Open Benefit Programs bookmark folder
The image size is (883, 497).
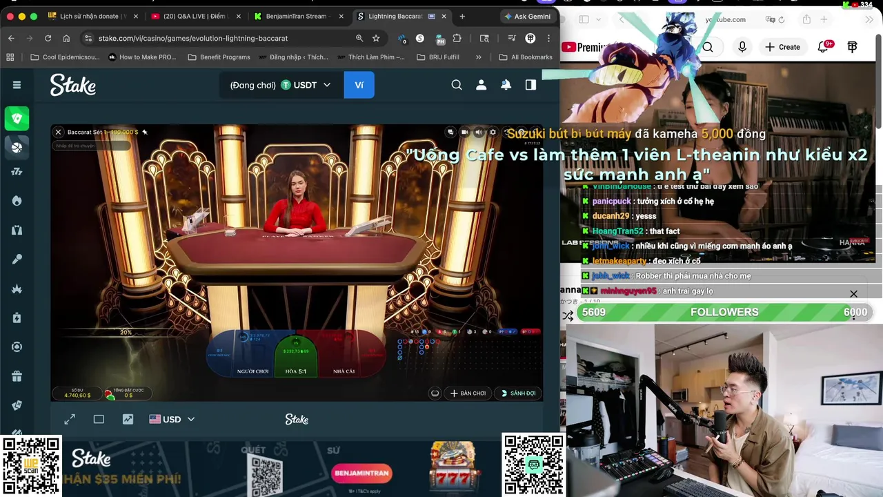219,57
